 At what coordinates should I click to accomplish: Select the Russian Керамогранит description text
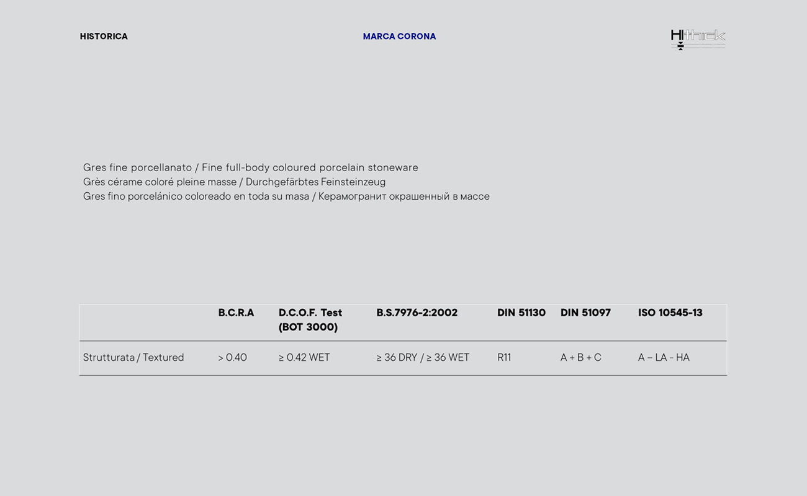[403, 197]
